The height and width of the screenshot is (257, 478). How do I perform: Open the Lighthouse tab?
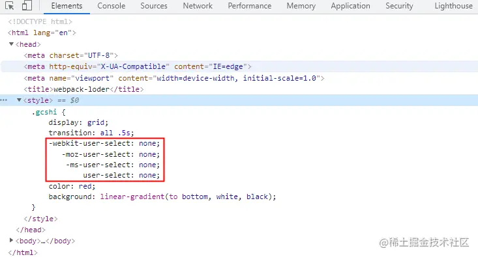453,6
